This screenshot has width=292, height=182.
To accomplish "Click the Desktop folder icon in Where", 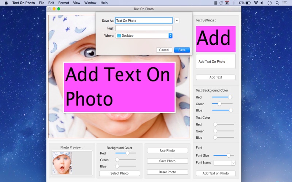I will [119, 36].
